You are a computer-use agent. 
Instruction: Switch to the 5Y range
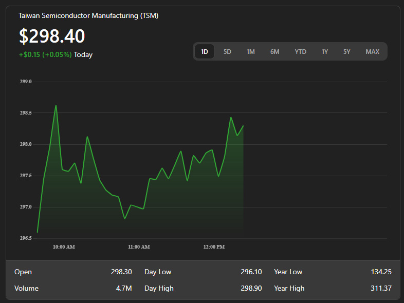[x=347, y=52]
